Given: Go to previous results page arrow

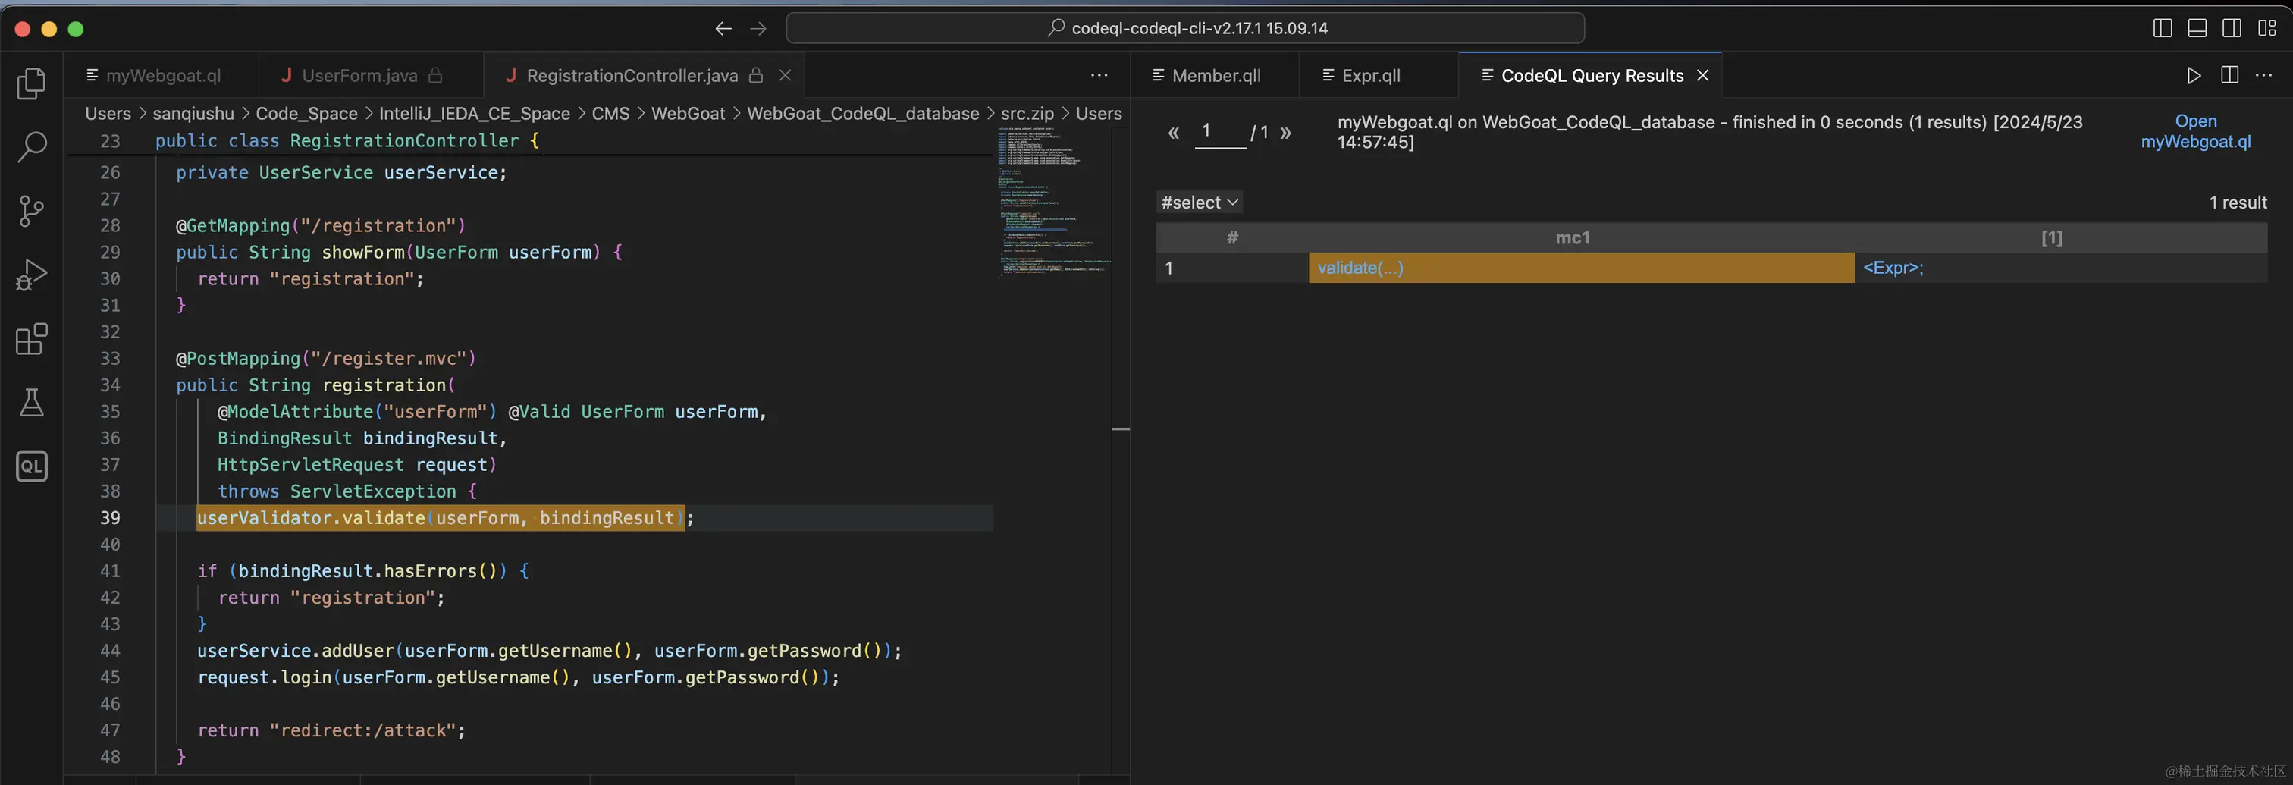Looking at the screenshot, I should pyautogui.click(x=1173, y=133).
